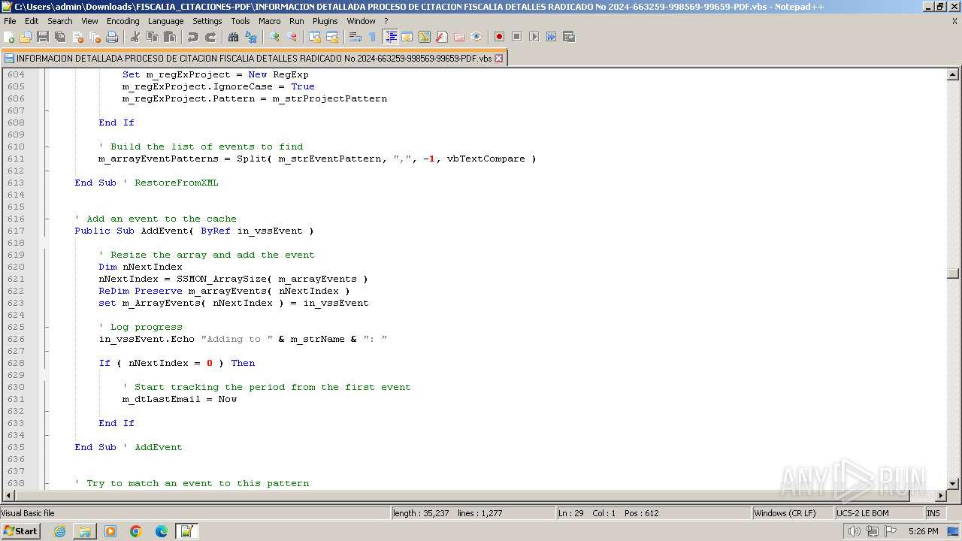This screenshot has width=962, height=541.
Task: Save the current file with the Save icon
Action: click(43, 37)
